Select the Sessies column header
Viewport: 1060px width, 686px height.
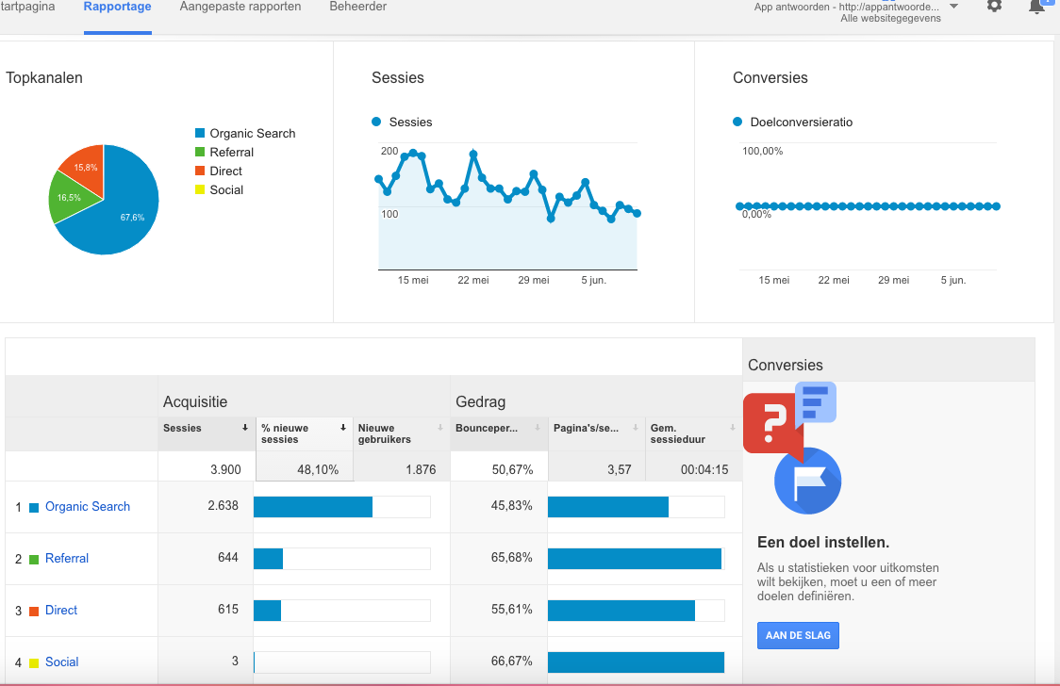coord(207,433)
